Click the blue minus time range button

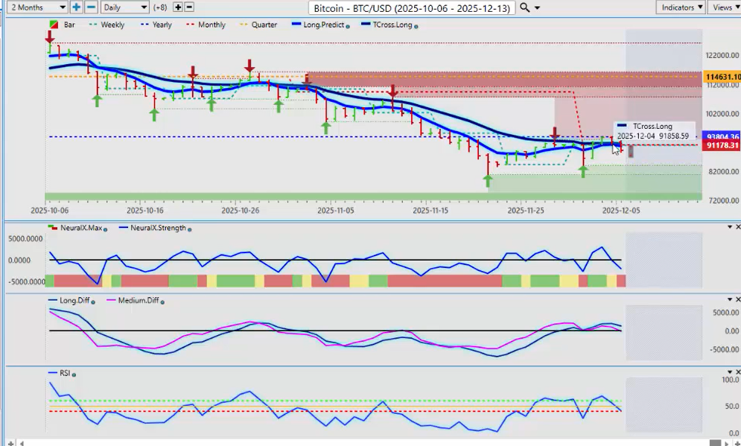pyautogui.click(x=91, y=7)
